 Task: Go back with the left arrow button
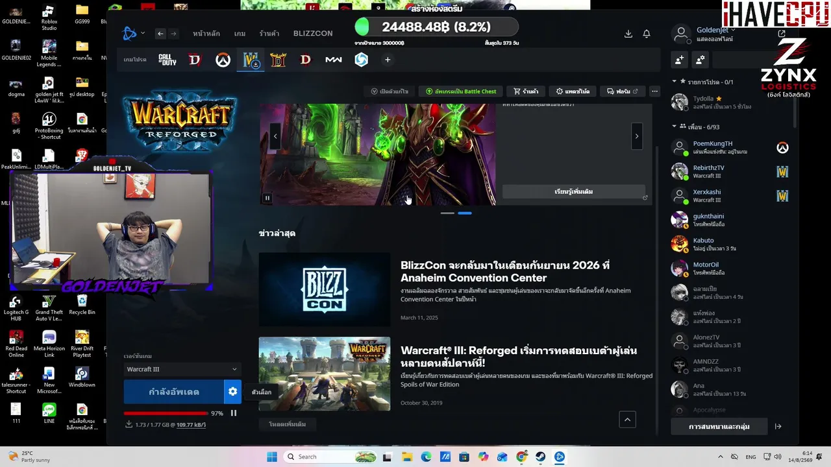point(160,34)
